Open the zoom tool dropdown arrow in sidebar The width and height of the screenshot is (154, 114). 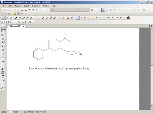tap(5, 35)
